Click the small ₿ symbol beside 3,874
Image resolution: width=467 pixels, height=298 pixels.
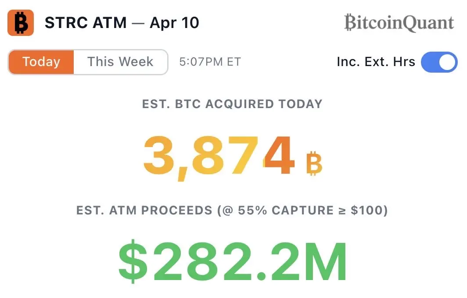(x=314, y=162)
